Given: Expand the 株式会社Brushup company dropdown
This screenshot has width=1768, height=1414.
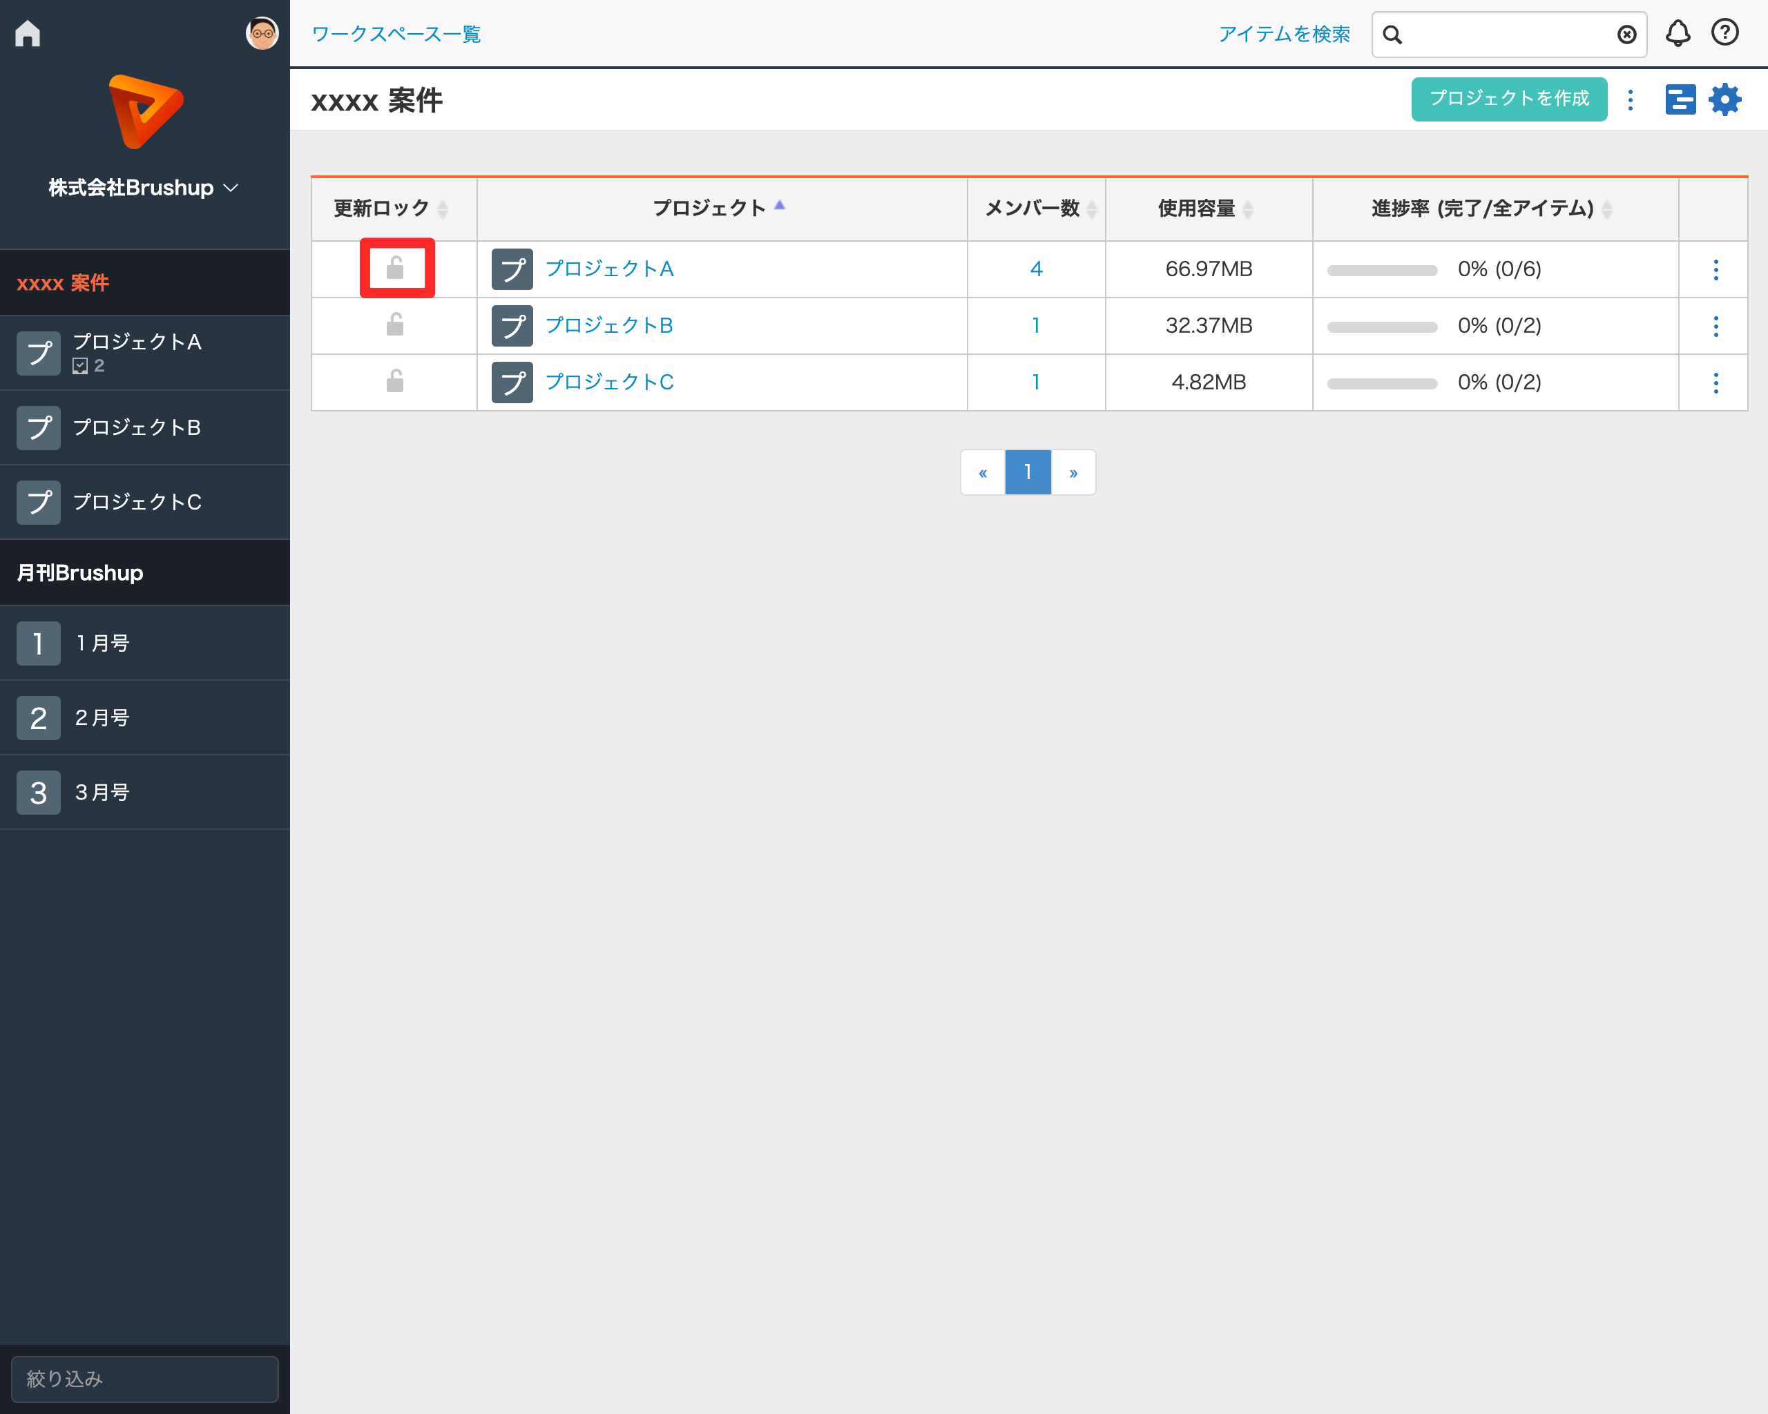Looking at the screenshot, I should 144,188.
